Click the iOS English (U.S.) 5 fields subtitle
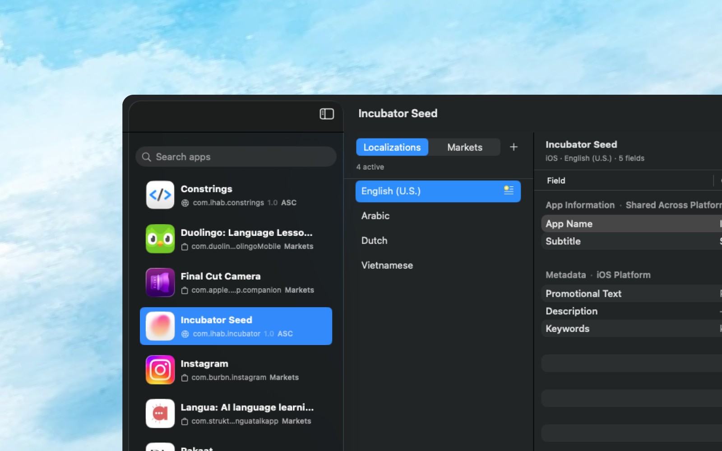Screen dimensions: 722x451 pyautogui.click(x=595, y=158)
